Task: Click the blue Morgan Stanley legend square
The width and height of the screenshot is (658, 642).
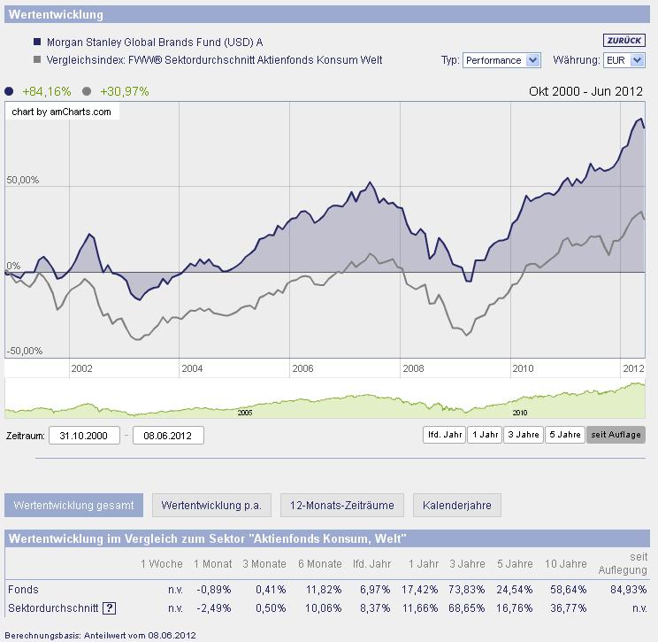Action: pos(37,42)
